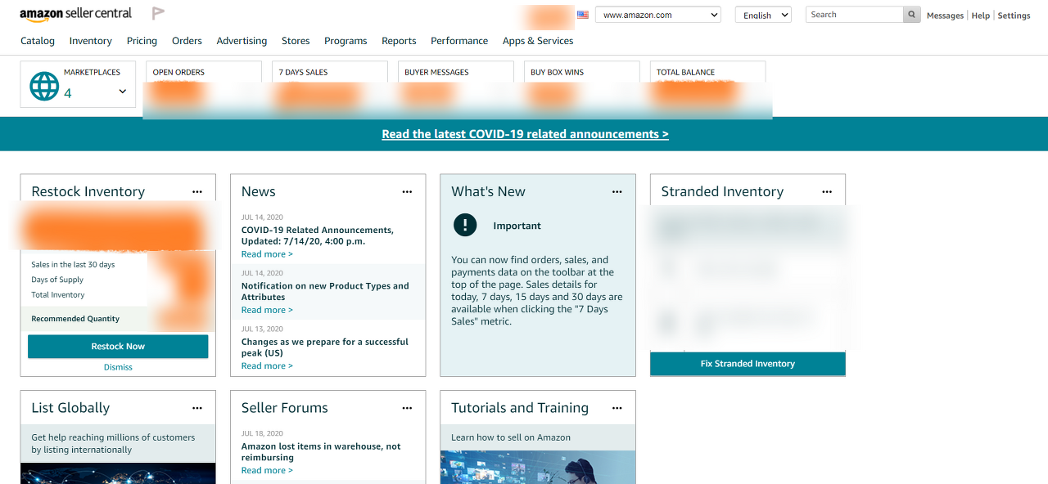
Task: Click the Sales in the last 30 days label
Action: (x=73, y=265)
